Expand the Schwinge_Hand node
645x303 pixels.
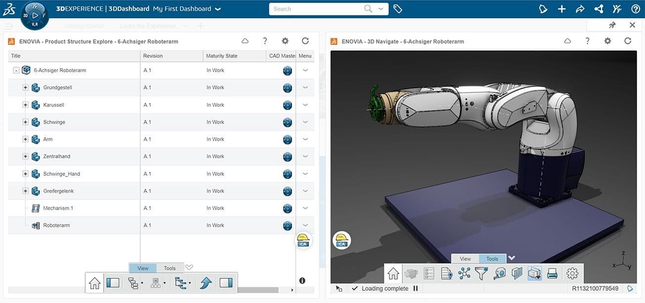point(25,173)
